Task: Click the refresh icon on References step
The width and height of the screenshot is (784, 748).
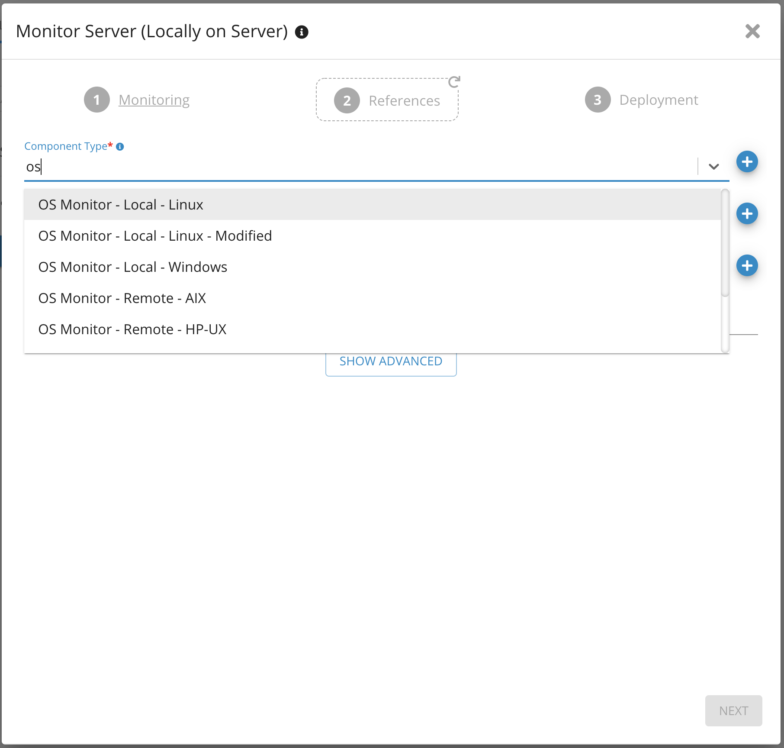Action: [x=454, y=82]
